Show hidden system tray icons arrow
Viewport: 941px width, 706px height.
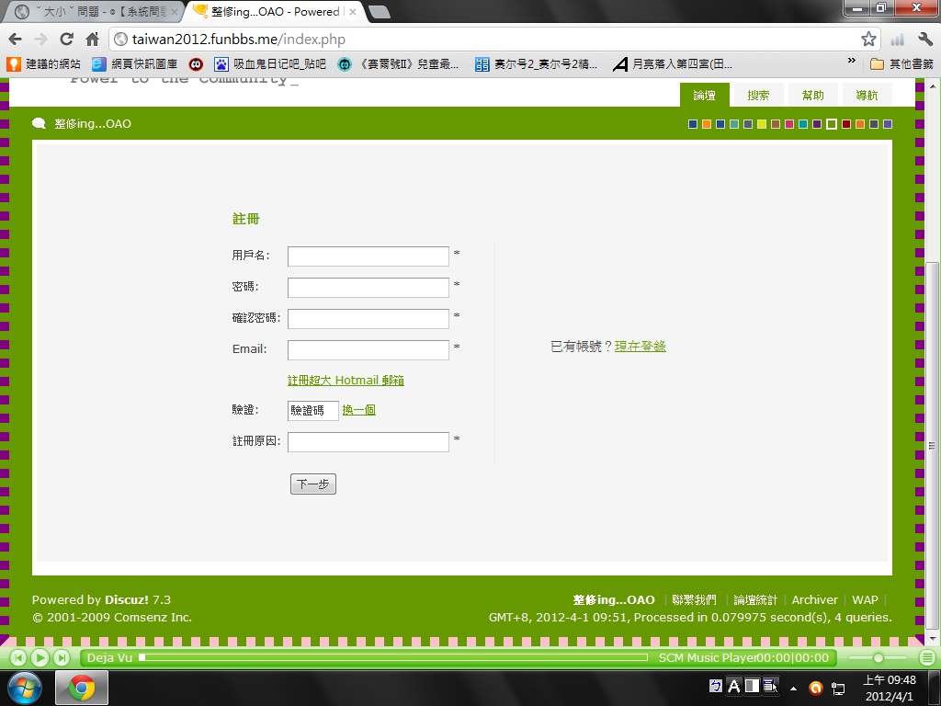coord(794,688)
